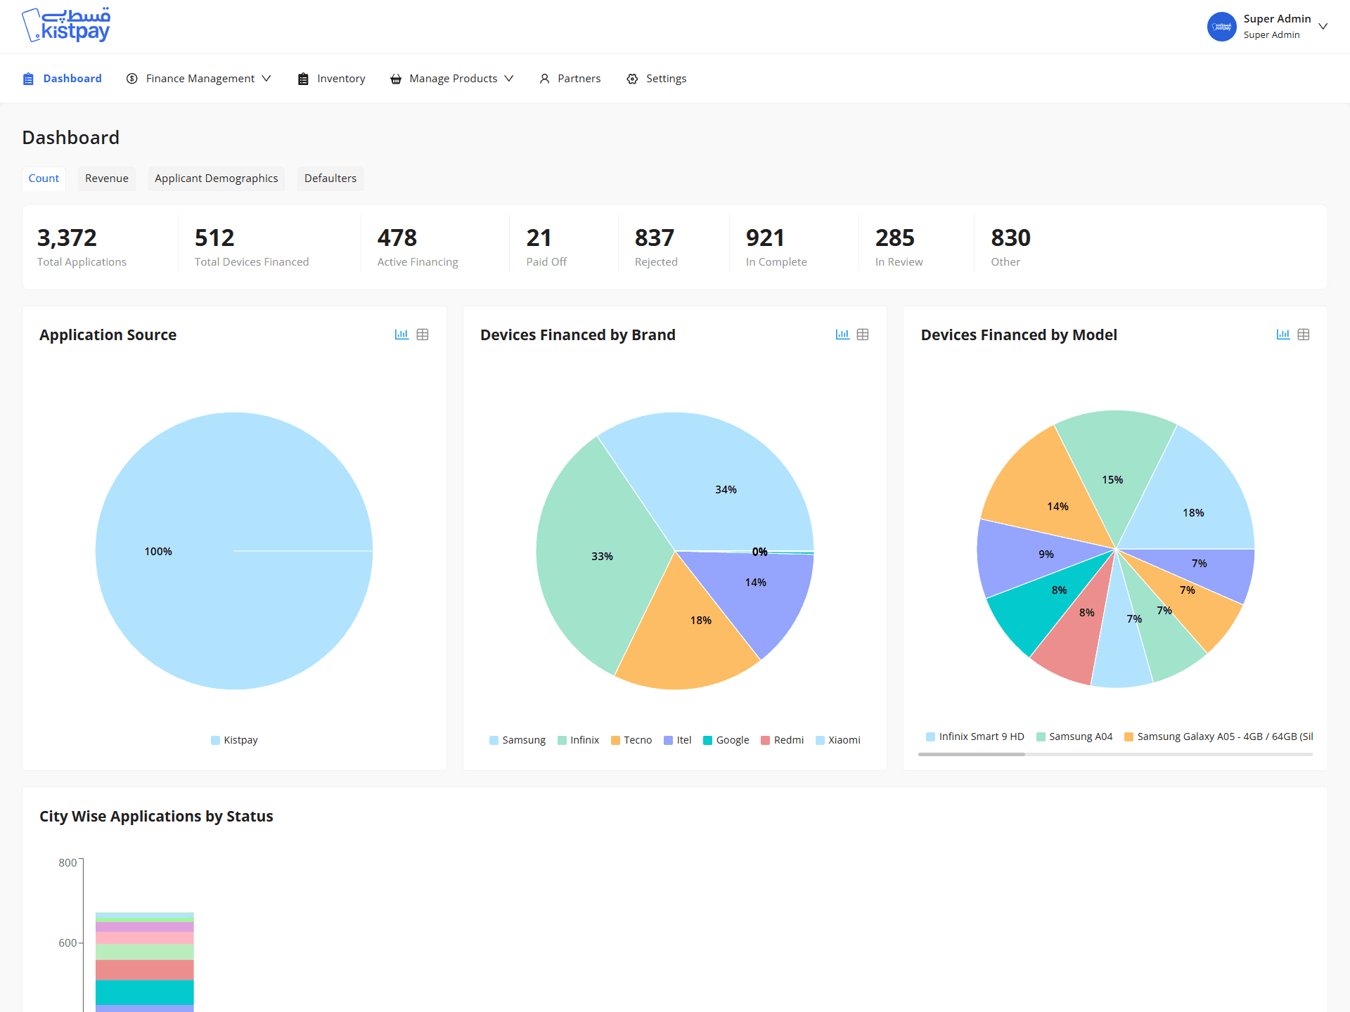1350x1012 pixels.
Task: Expand the Finance Management menu
Action: [199, 79]
